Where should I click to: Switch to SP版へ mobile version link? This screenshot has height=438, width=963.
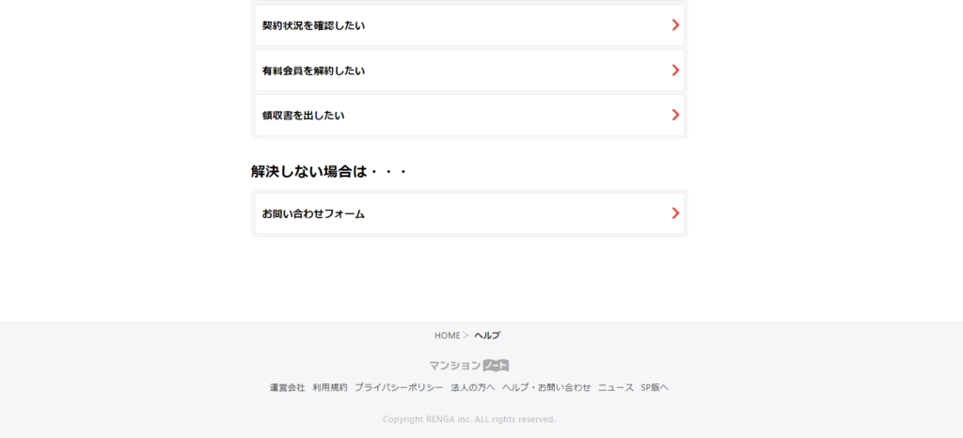[655, 387]
